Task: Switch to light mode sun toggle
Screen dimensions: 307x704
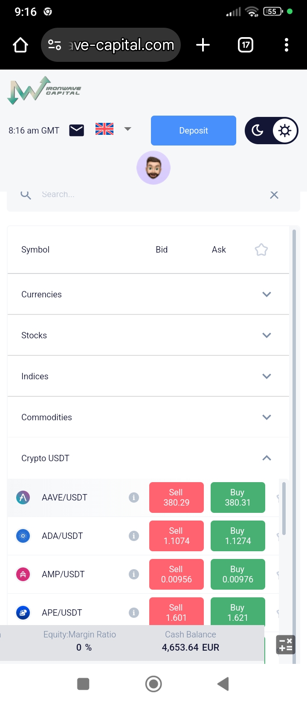Action: tap(285, 131)
